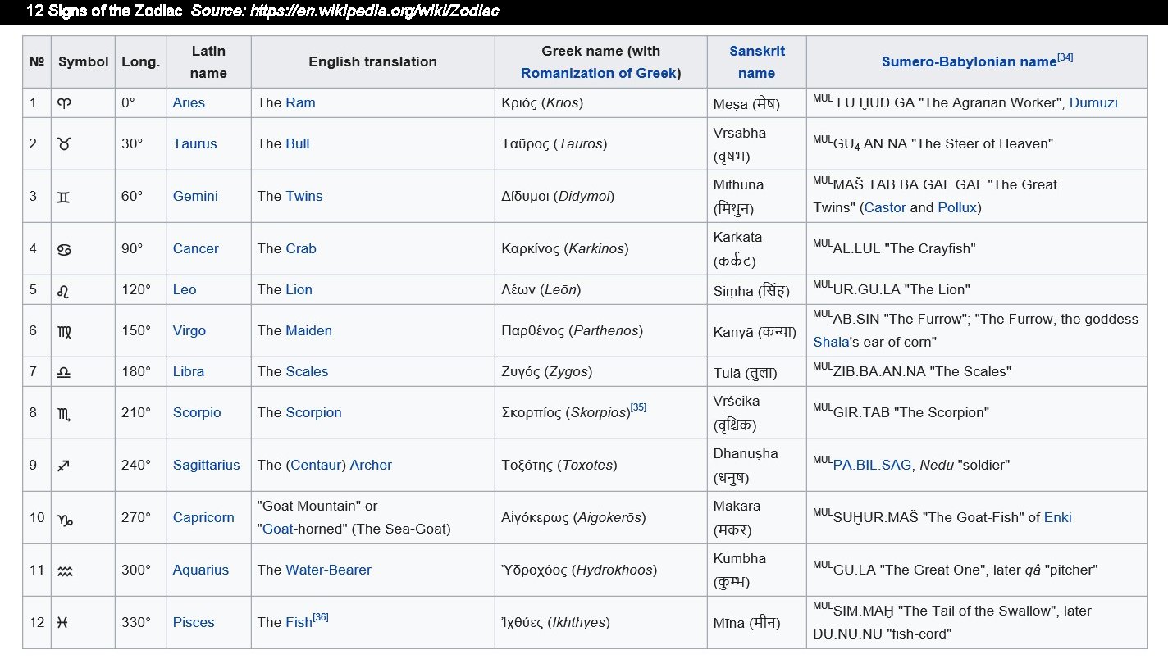Follow the Maiden link
1168x659 pixels.
[308, 330]
